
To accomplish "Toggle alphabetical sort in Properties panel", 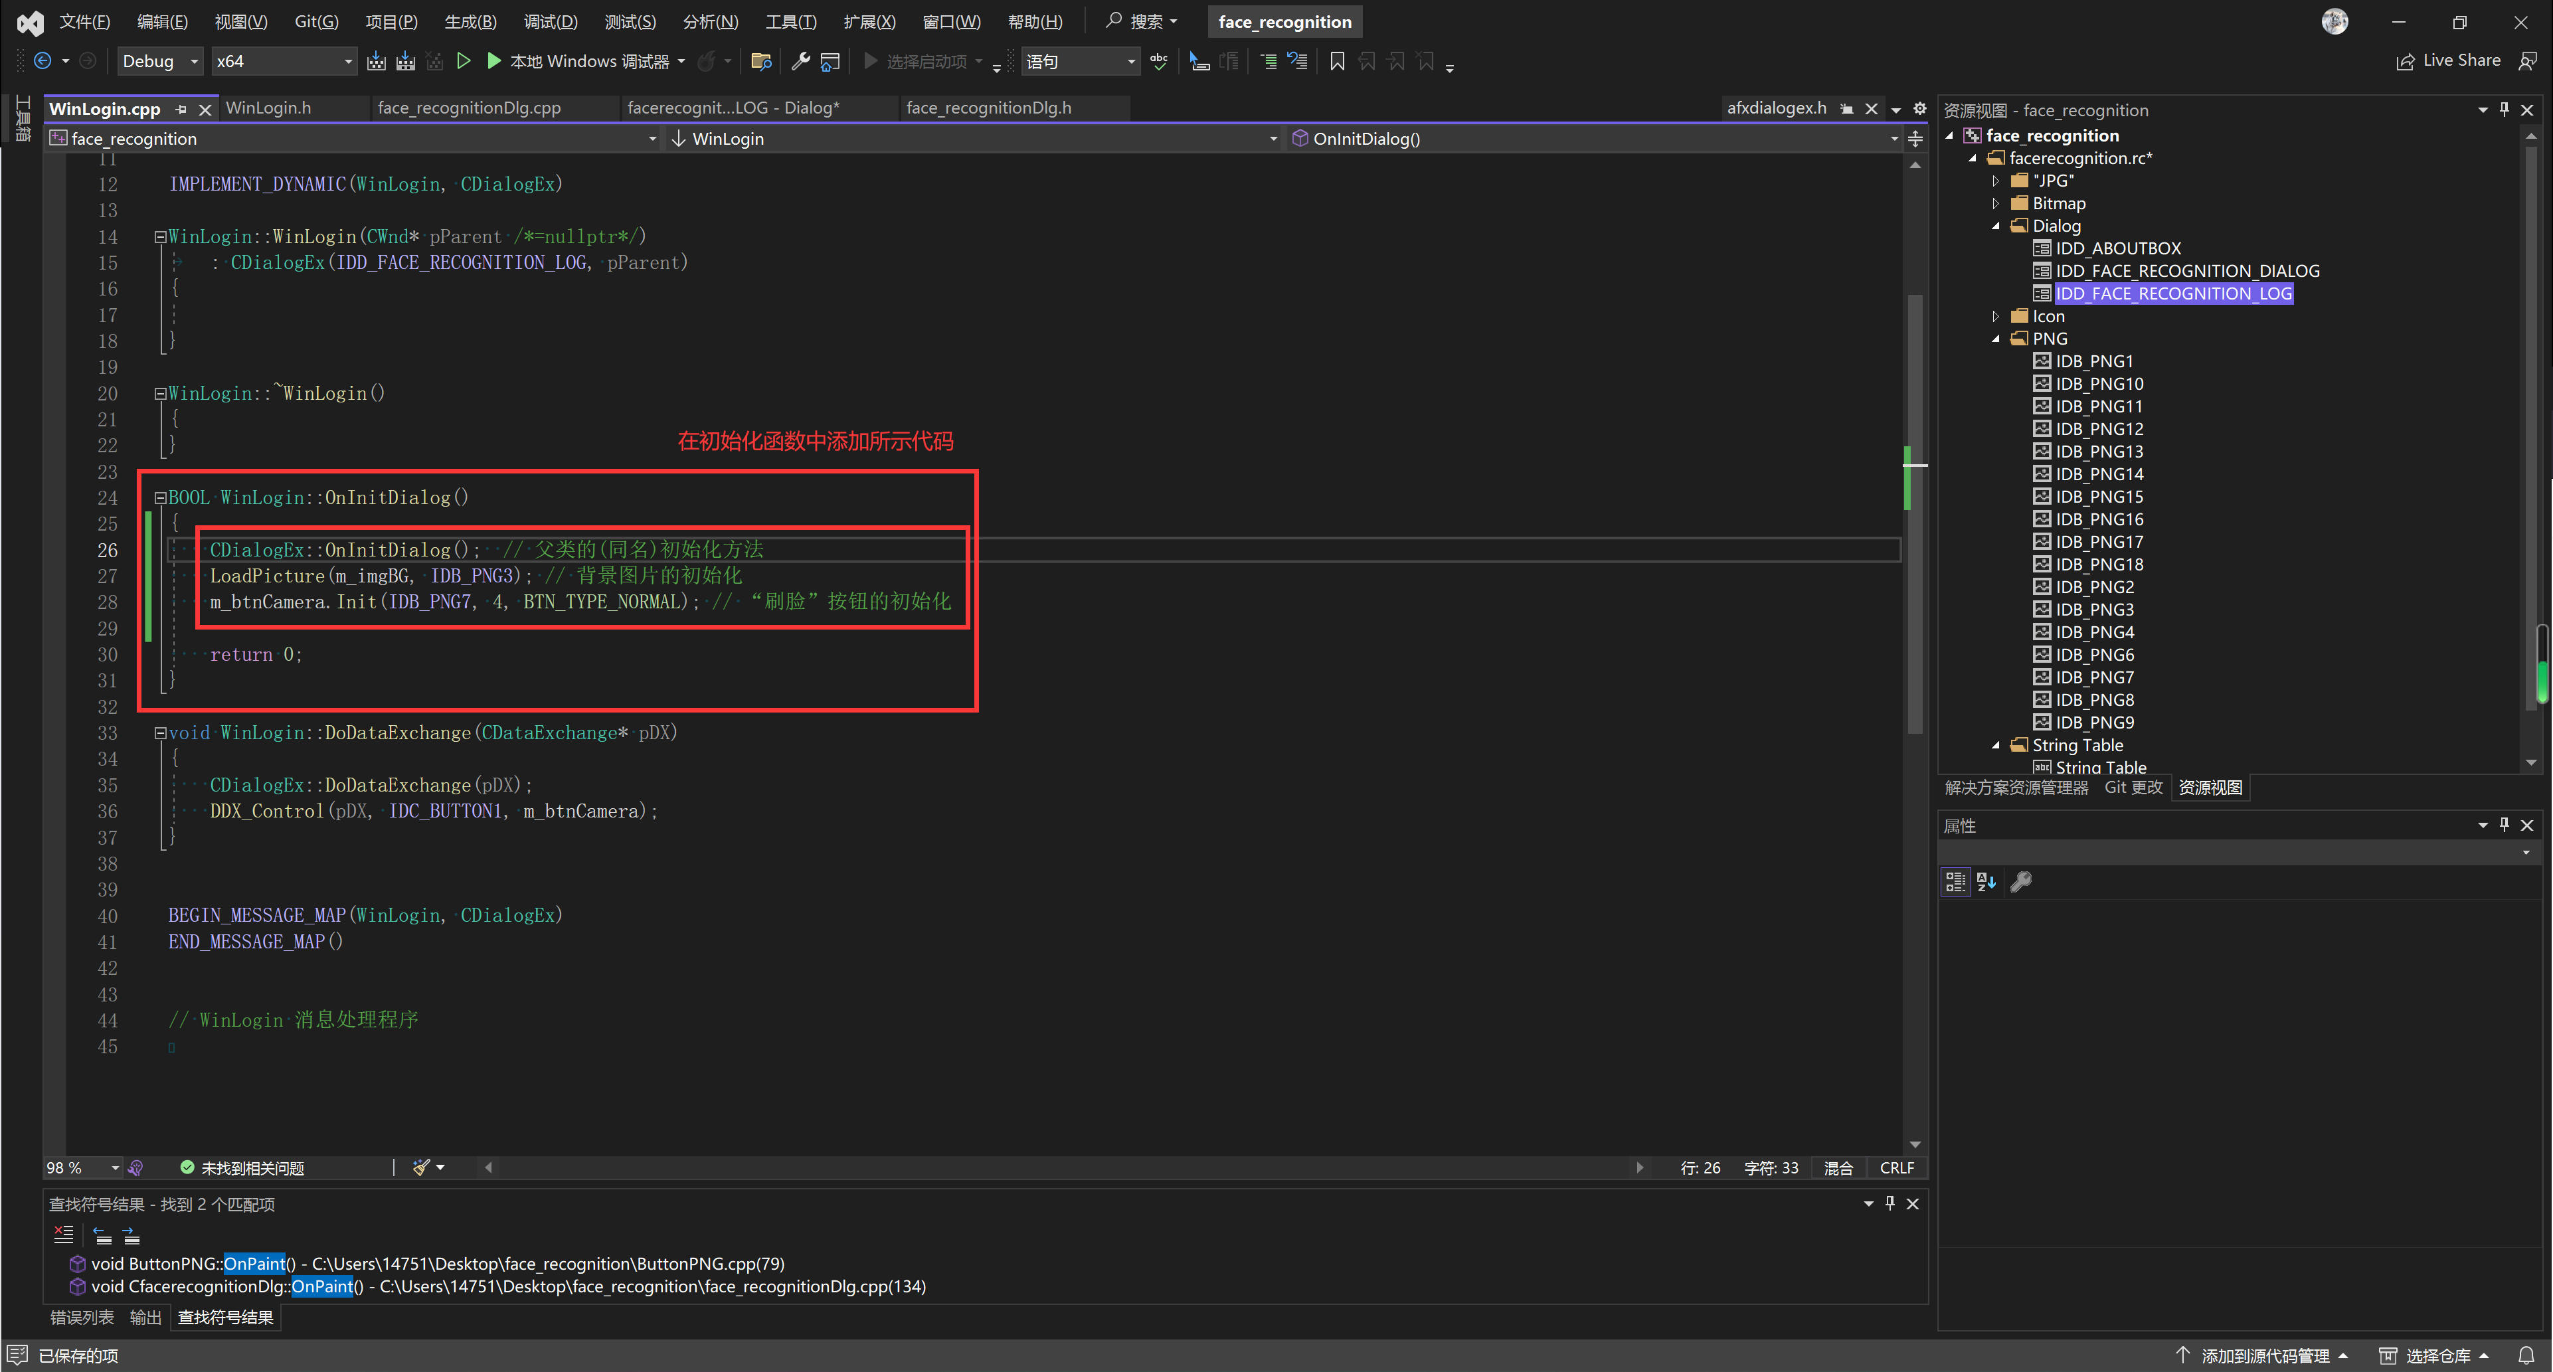I will click(x=1986, y=881).
